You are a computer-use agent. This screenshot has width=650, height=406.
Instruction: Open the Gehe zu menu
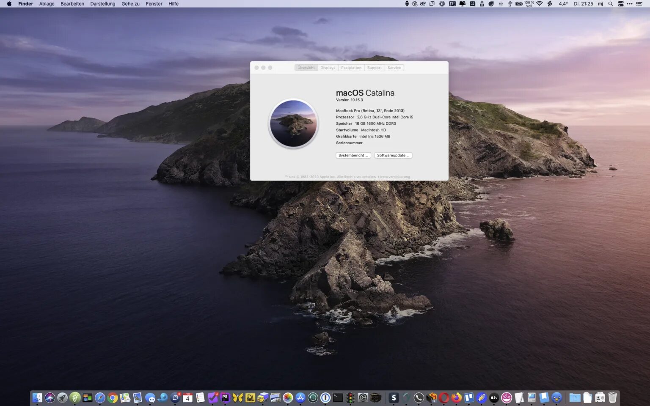[130, 4]
